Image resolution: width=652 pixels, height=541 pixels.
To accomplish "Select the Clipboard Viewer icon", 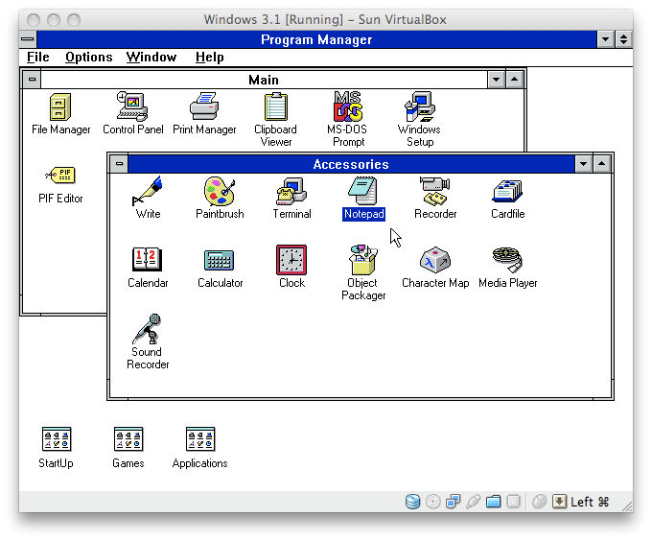I will coord(276,106).
